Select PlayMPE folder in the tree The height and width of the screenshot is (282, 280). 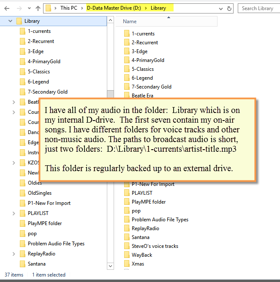(x=45, y=223)
